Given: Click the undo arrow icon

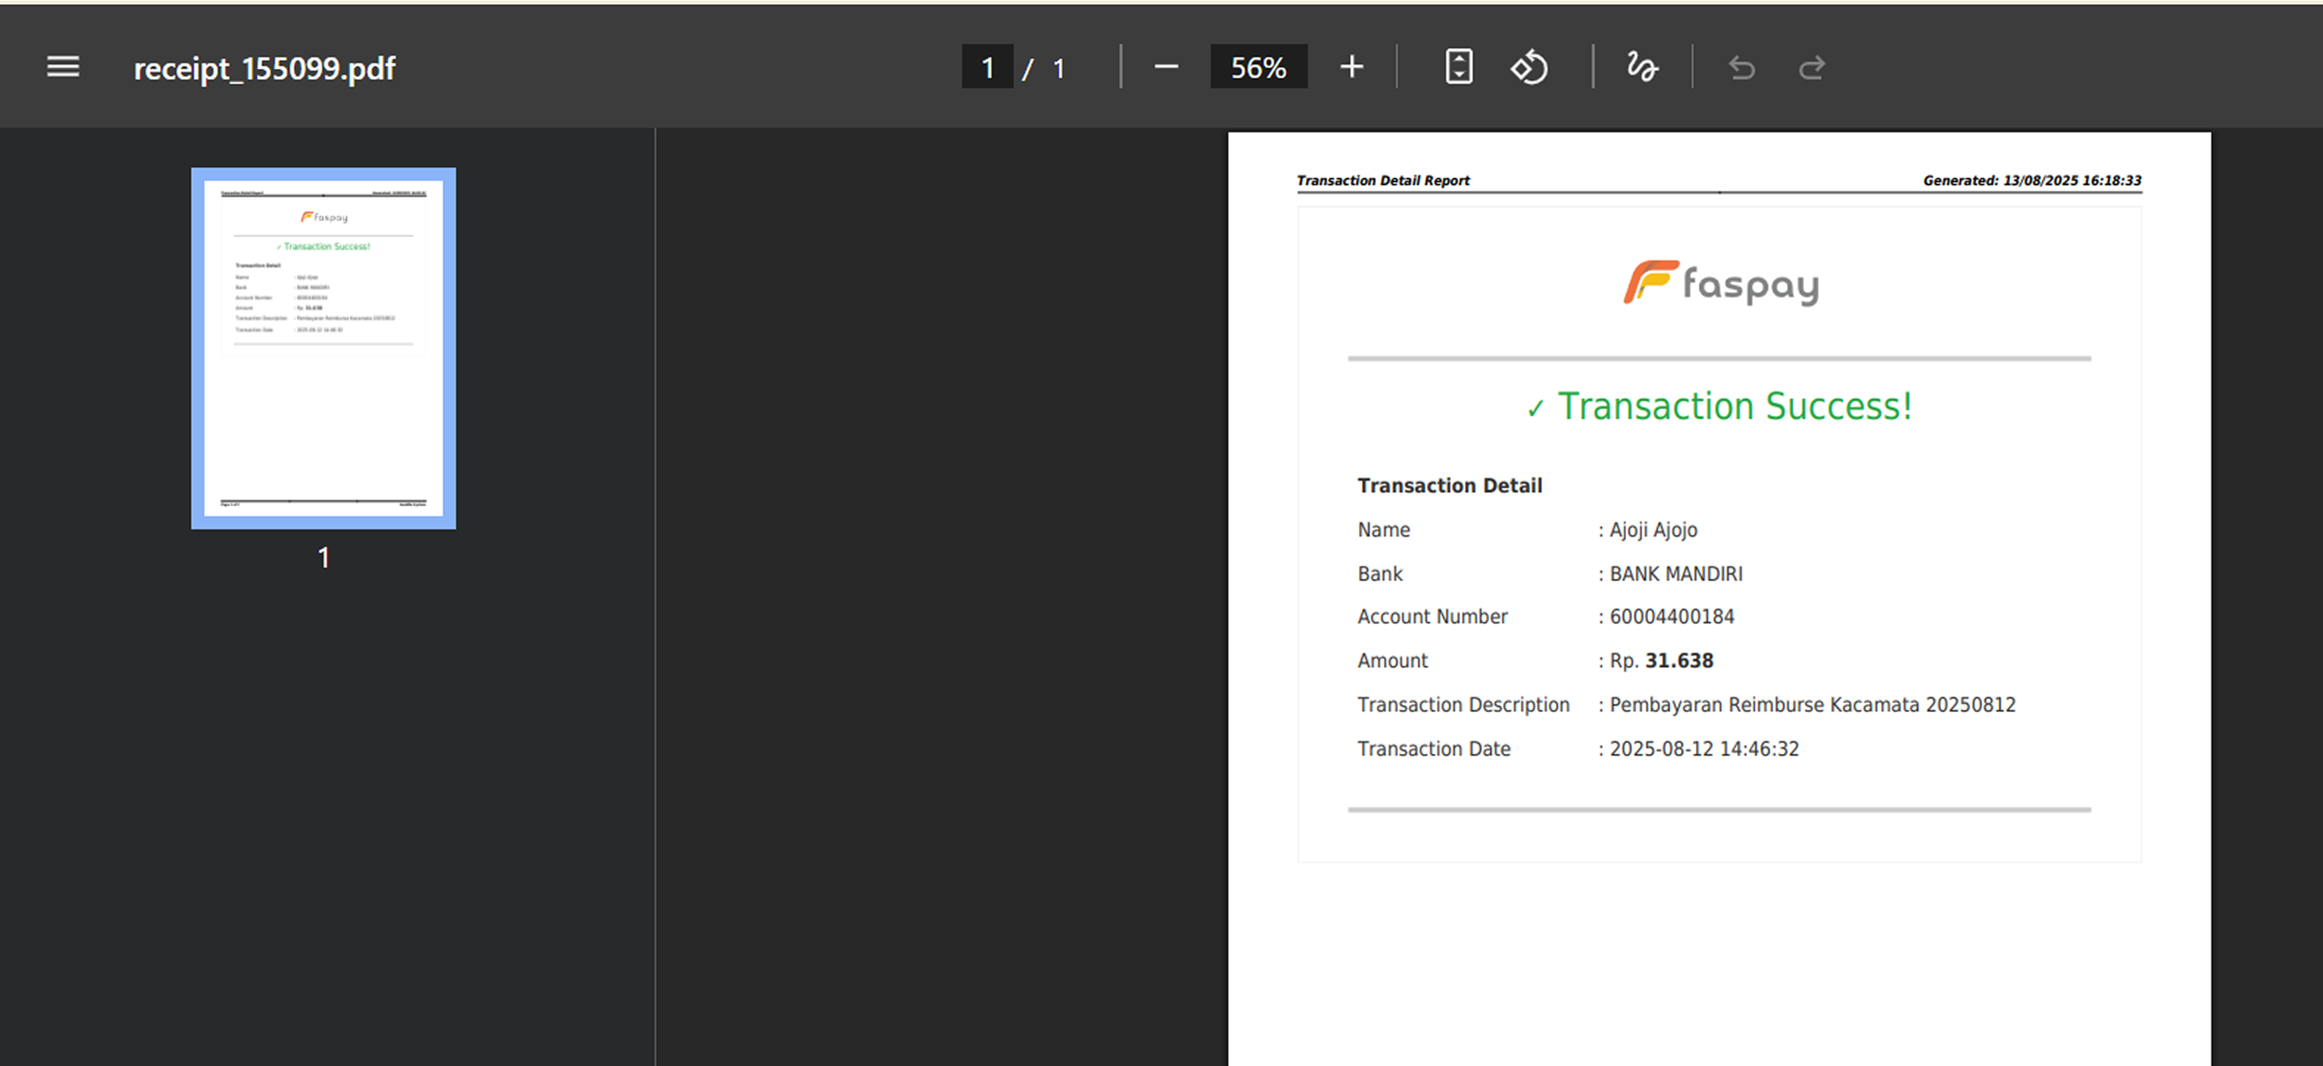Looking at the screenshot, I should (1741, 69).
